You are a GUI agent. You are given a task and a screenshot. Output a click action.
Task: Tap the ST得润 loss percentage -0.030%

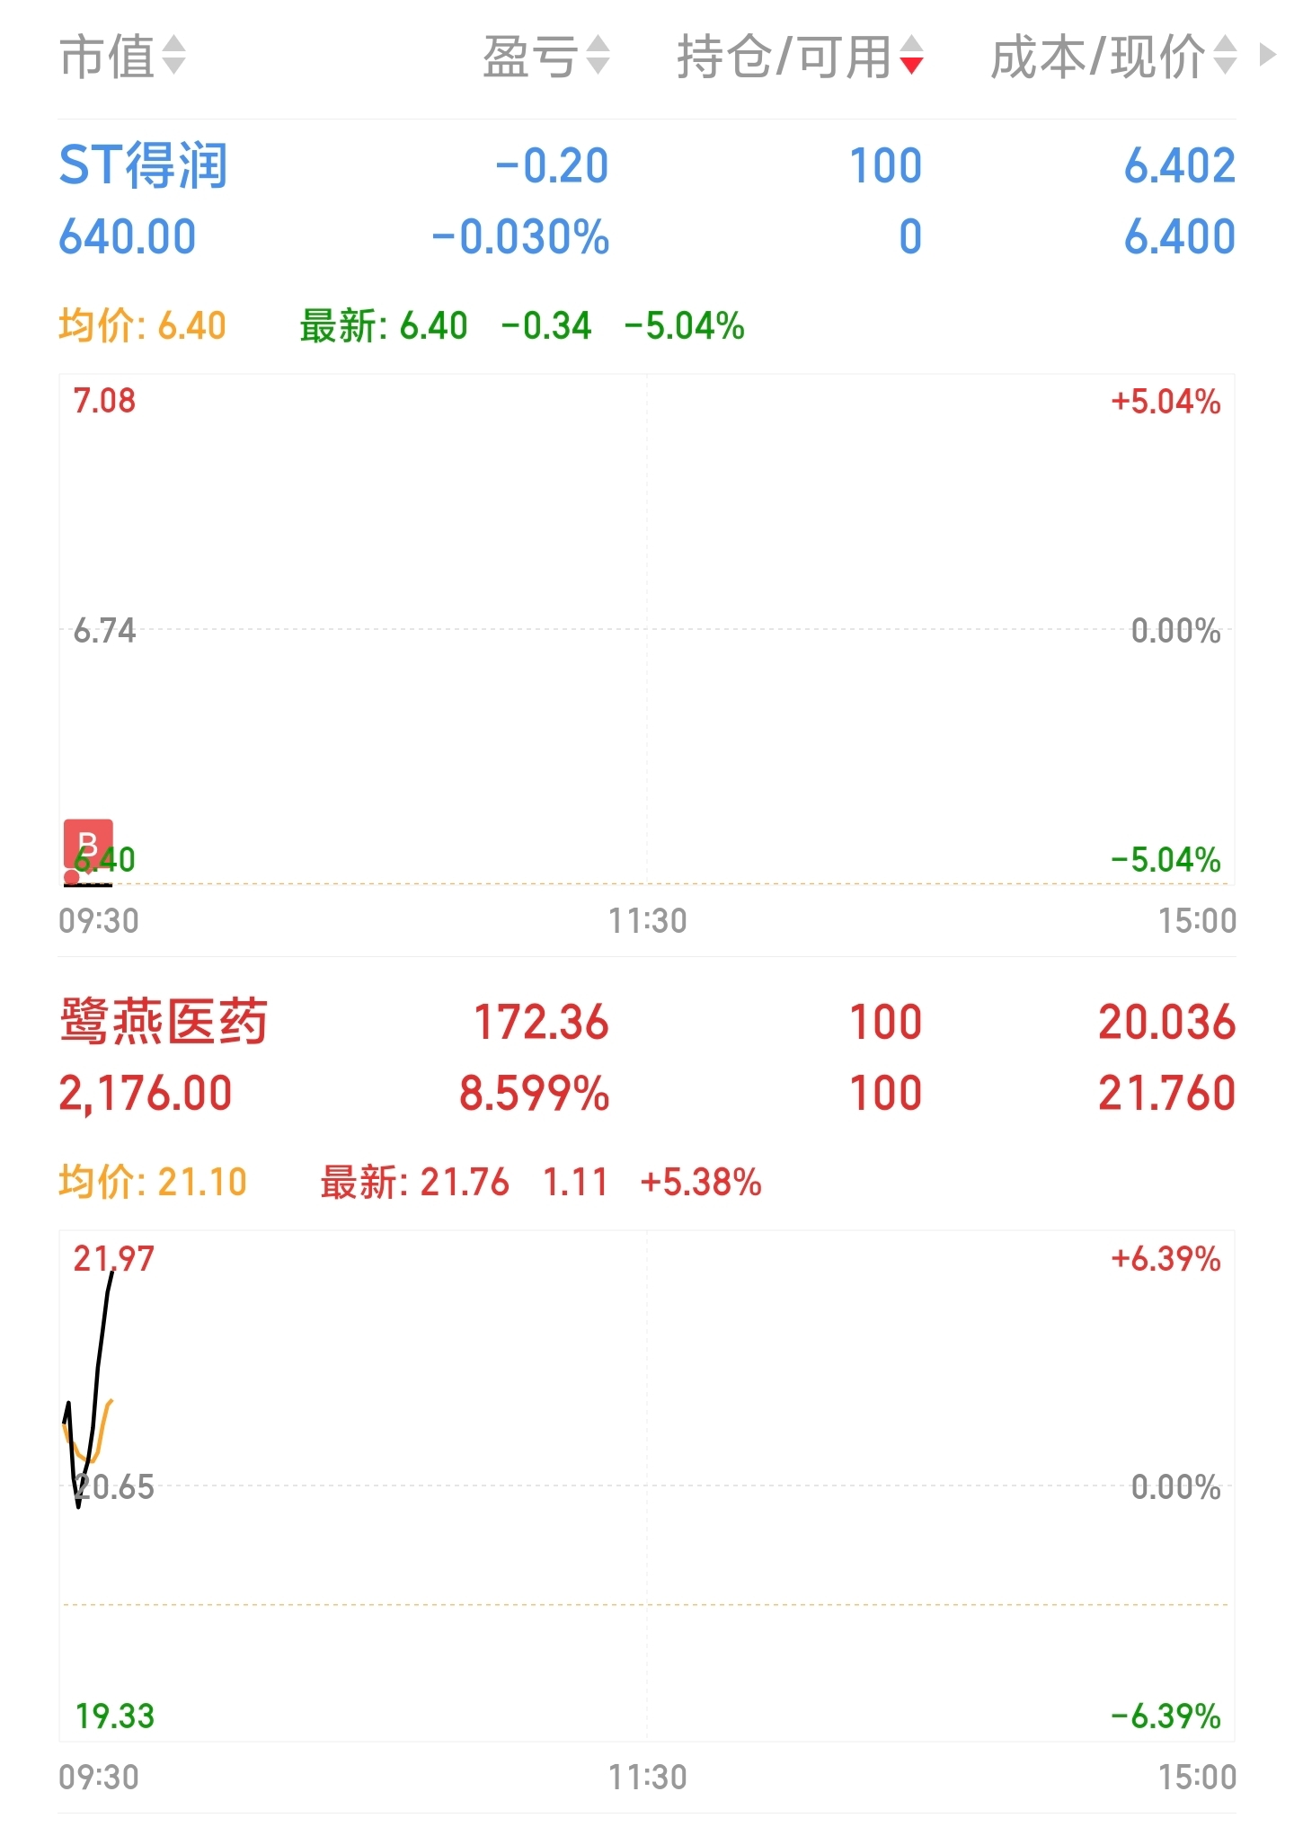pos(521,237)
